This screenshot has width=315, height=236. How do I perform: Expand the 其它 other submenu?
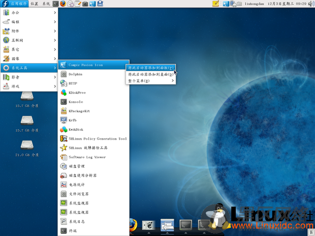[x=29, y=50]
